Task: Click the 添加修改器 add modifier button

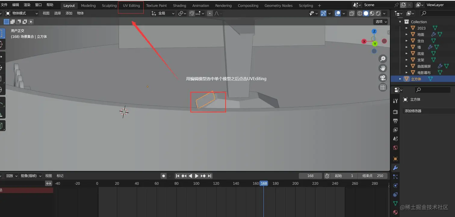Action: click(429, 111)
